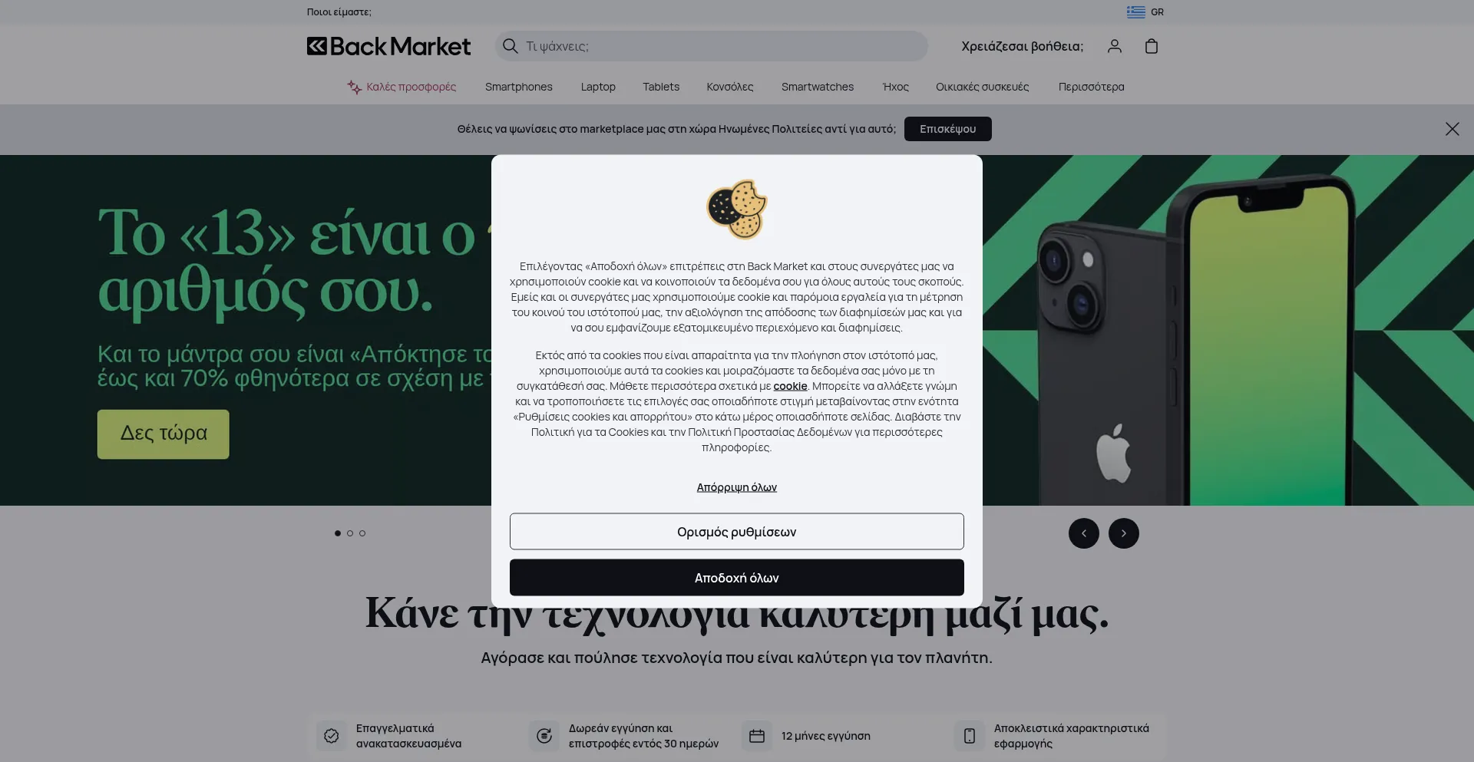Expand the Περισσότερα menu
Image resolution: width=1474 pixels, height=762 pixels.
1091,87
